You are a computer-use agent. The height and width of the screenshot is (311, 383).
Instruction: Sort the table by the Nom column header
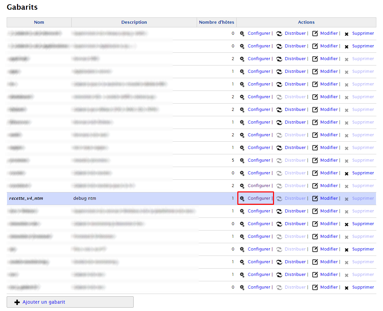click(39, 22)
